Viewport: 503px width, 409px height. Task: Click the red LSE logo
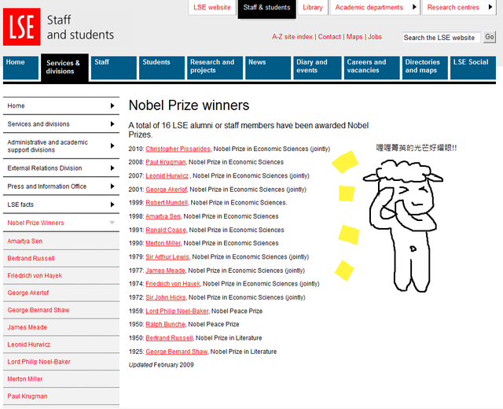(22, 27)
